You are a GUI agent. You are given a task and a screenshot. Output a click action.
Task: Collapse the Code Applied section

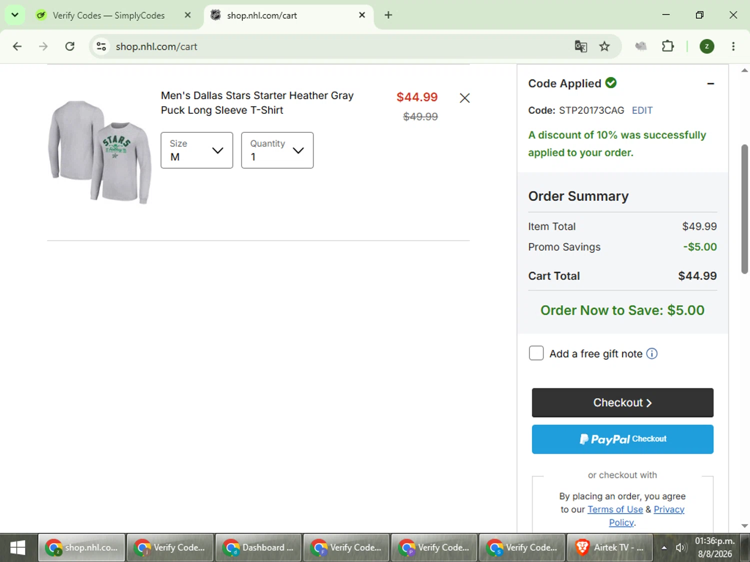710,83
